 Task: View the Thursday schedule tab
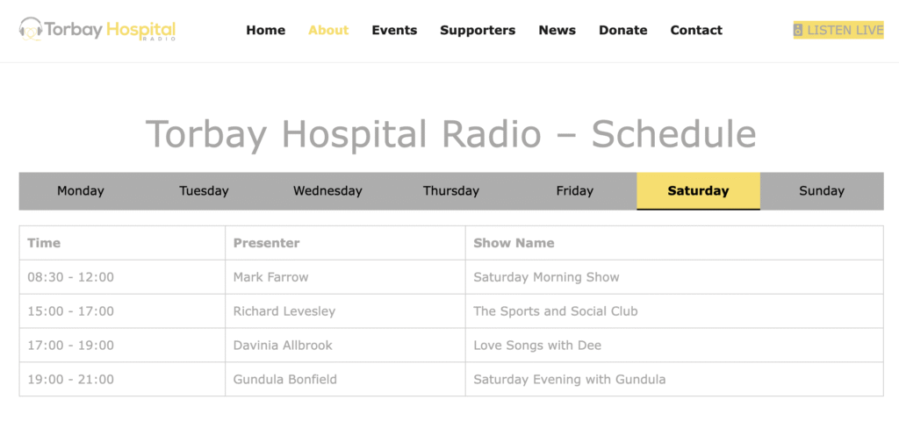click(x=451, y=191)
